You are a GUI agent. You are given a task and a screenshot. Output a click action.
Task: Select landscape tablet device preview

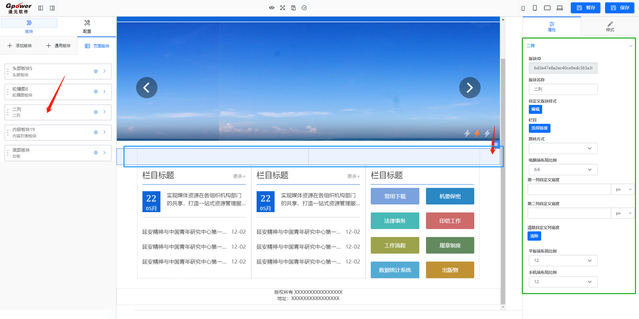(547, 8)
